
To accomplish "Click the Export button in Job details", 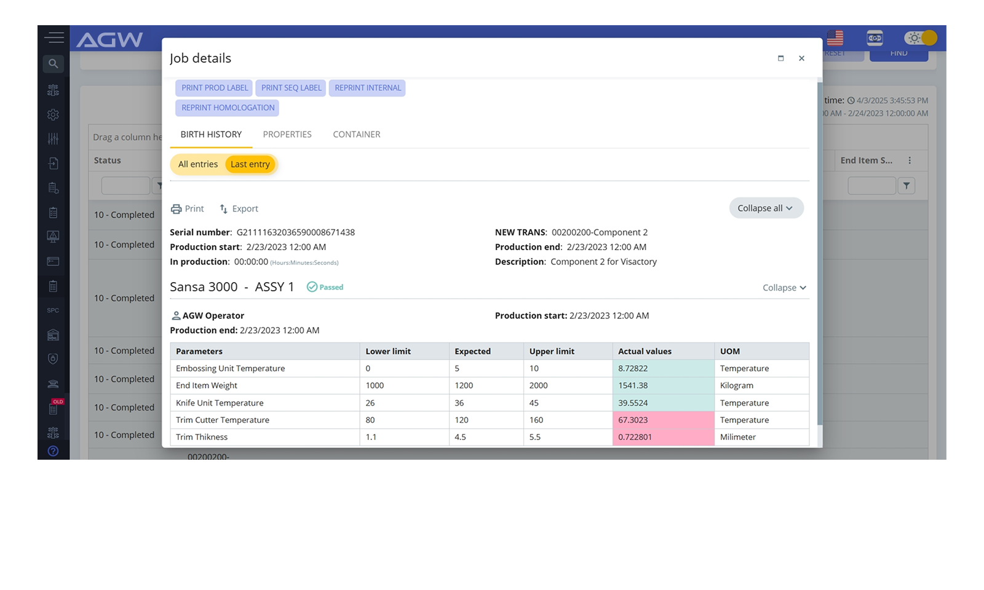I will click(239, 209).
